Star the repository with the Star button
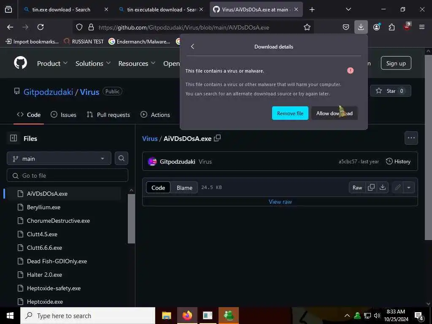This screenshot has width=432, height=324. (x=391, y=91)
